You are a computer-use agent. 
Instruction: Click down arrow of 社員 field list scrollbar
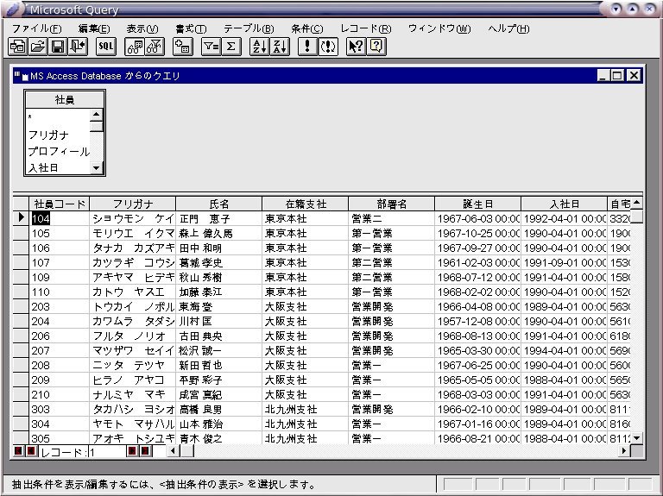pyautogui.click(x=97, y=168)
